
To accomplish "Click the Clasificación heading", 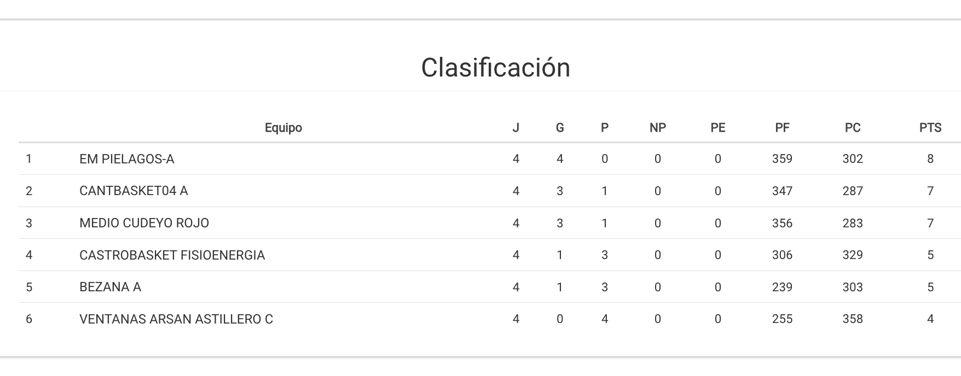I will tap(495, 68).
